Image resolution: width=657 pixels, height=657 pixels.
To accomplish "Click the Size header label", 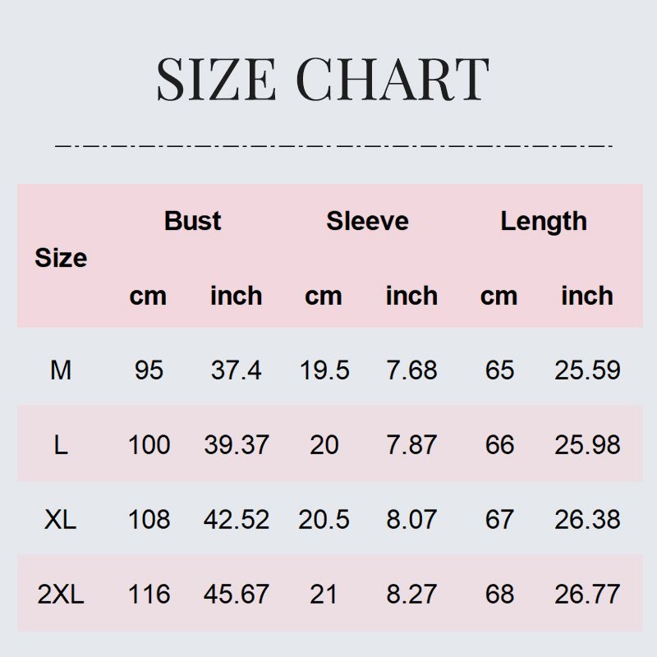I will (x=61, y=258).
